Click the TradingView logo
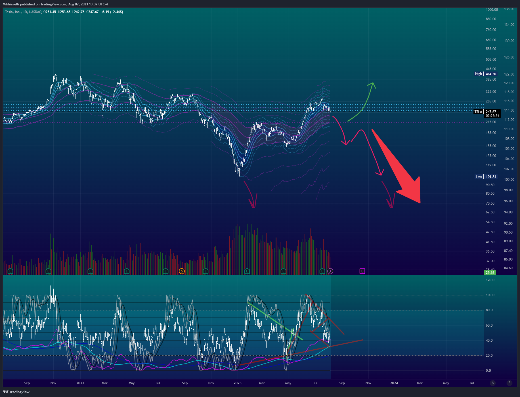Viewport: 520px width, 397px height. pos(16,392)
